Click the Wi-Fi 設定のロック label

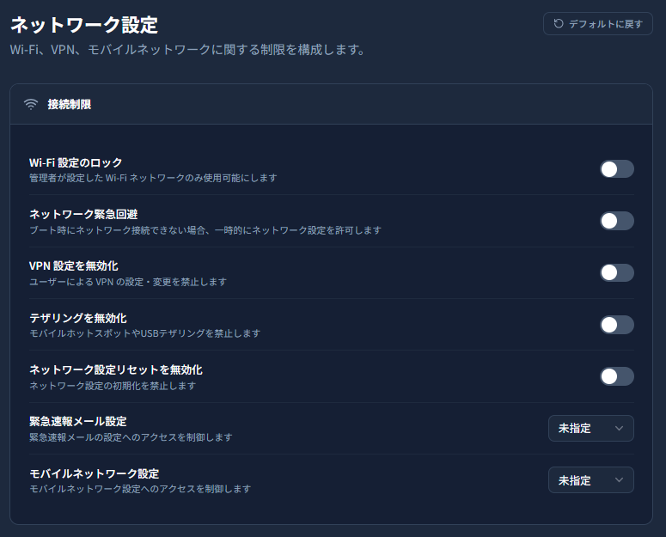tap(76, 162)
